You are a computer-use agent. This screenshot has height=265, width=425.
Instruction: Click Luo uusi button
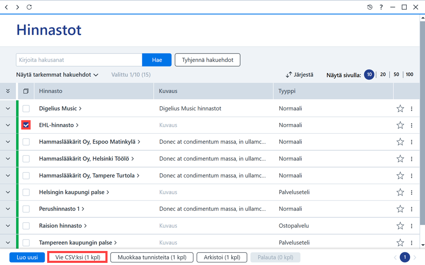coord(27,257)
